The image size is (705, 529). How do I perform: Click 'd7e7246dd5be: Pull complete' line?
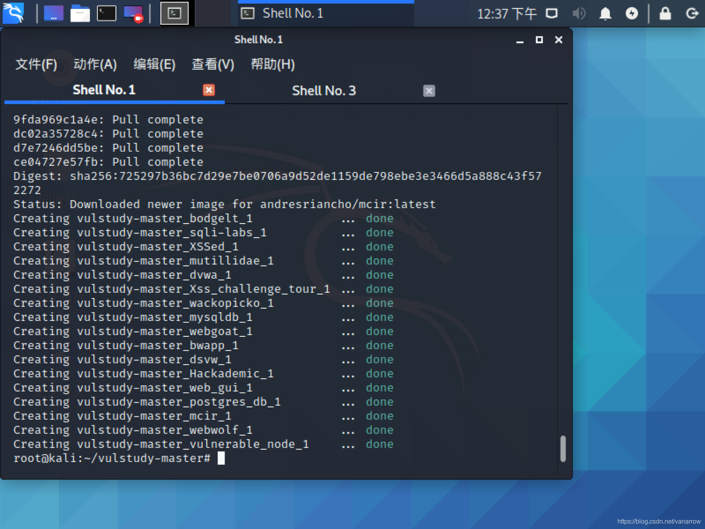pyautogui.click(x=108, y=148)
